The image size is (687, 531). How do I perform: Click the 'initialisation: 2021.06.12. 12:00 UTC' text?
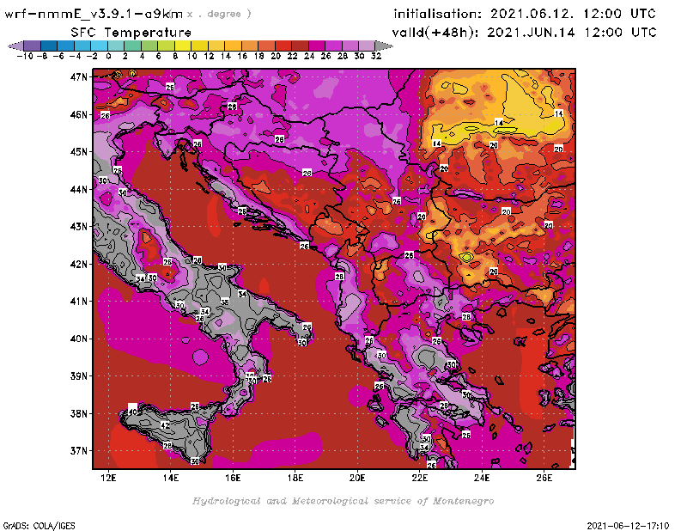click(525, 14)
